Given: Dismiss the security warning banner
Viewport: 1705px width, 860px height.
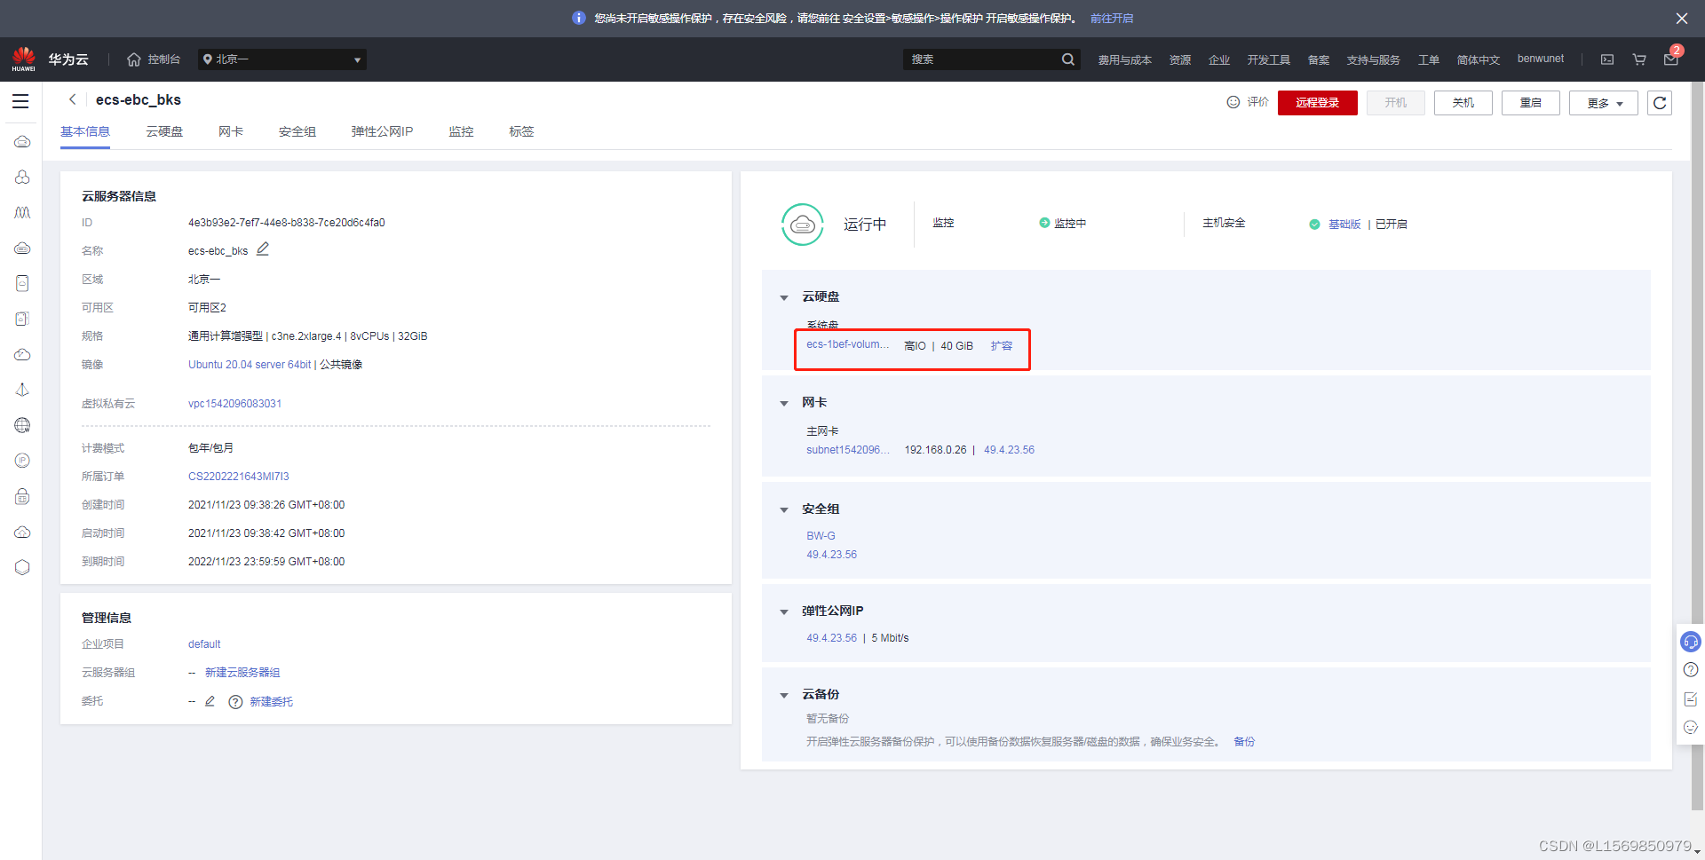Looking at the screenshot, I should (1682, 18).
